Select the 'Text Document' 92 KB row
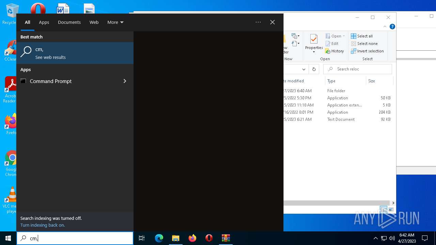This screenshot has height=245, width=436. (x=338, y=119)
